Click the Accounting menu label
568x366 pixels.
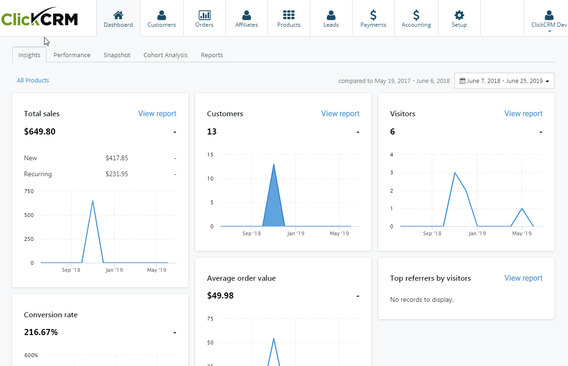(x=416, y=25)
